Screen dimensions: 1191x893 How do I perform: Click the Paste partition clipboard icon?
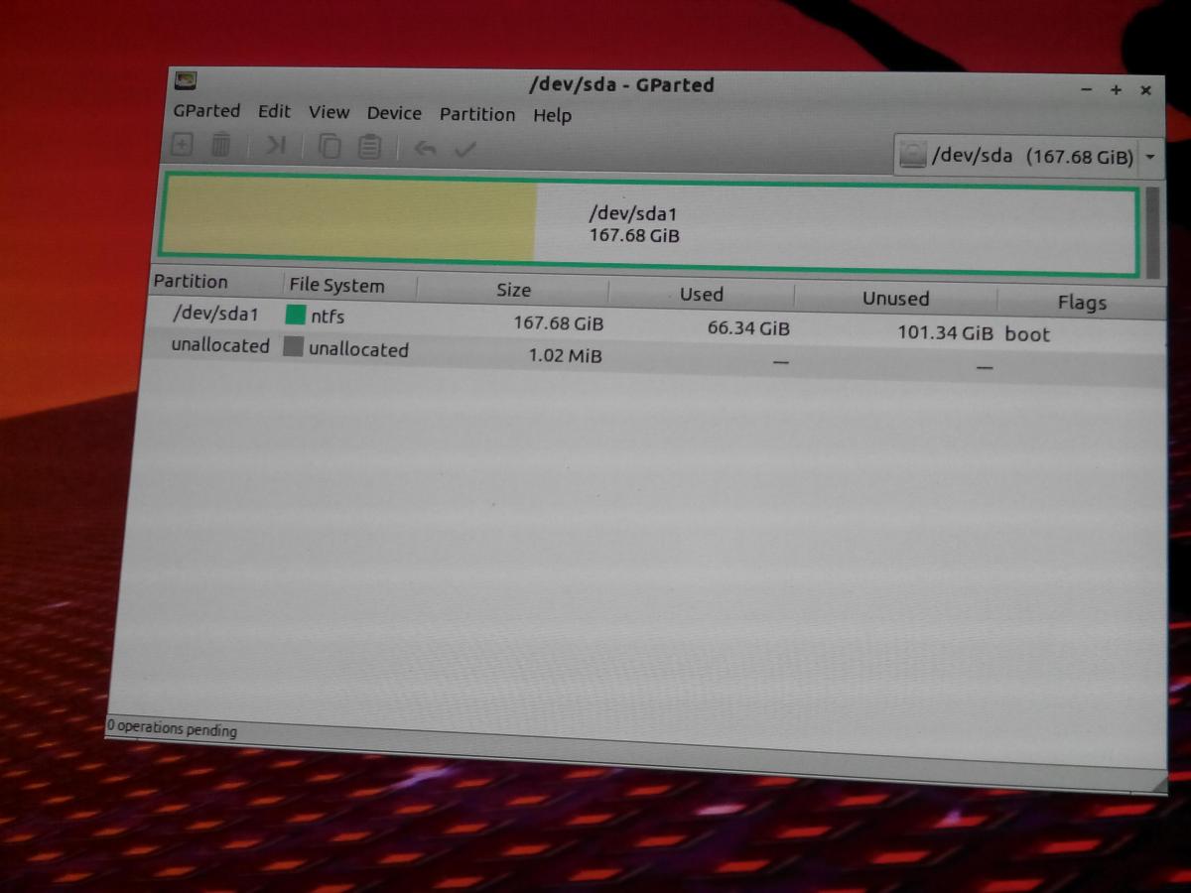[370, 148]
